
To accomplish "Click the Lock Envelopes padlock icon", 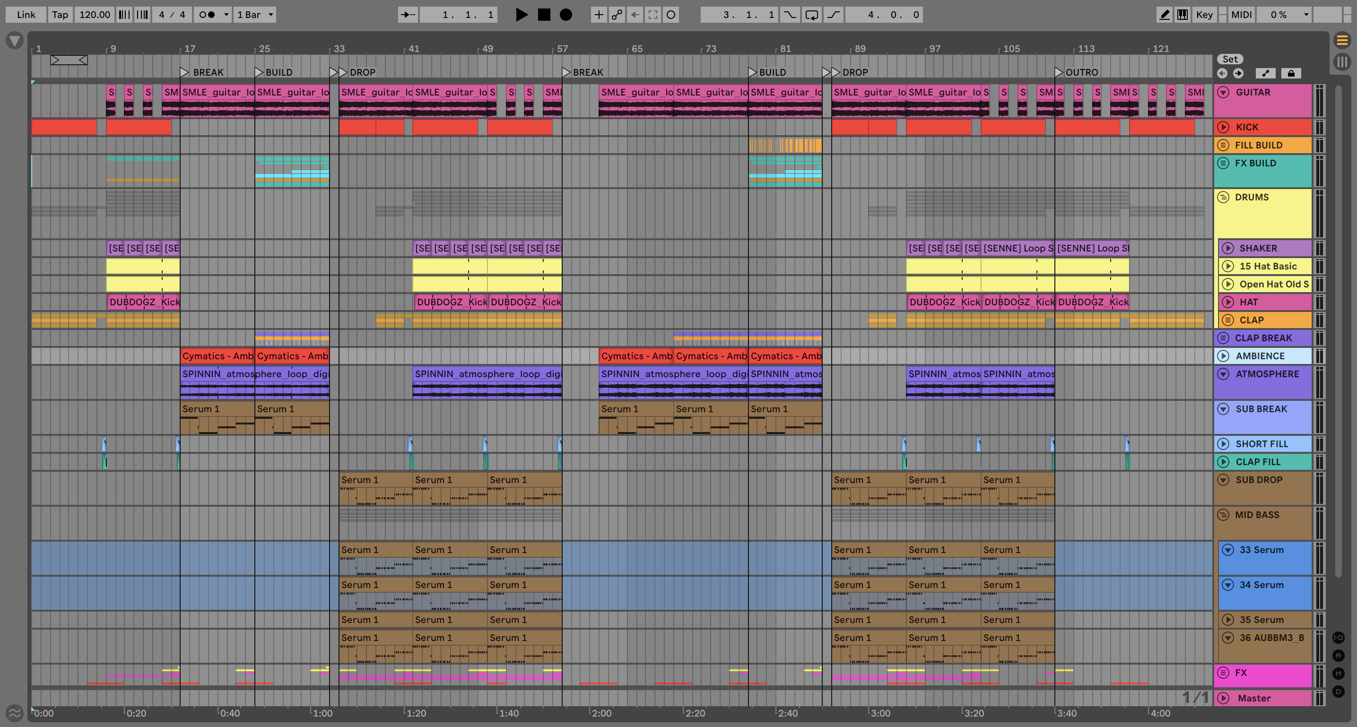I will 1291,73.
